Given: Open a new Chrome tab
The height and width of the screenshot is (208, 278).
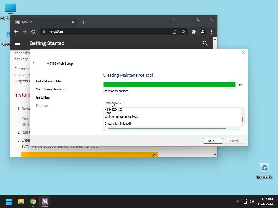Looking at the screenshot, I should pos(83,22).
